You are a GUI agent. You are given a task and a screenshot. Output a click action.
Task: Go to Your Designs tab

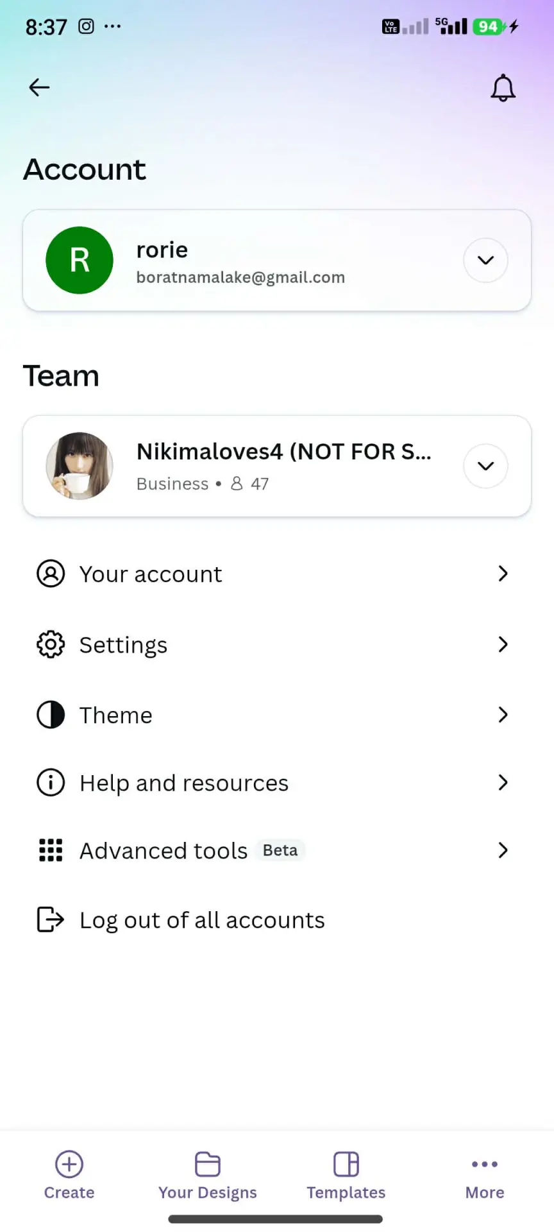tap(208, 1176)
